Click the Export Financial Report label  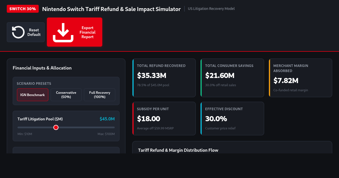point(88,32)
